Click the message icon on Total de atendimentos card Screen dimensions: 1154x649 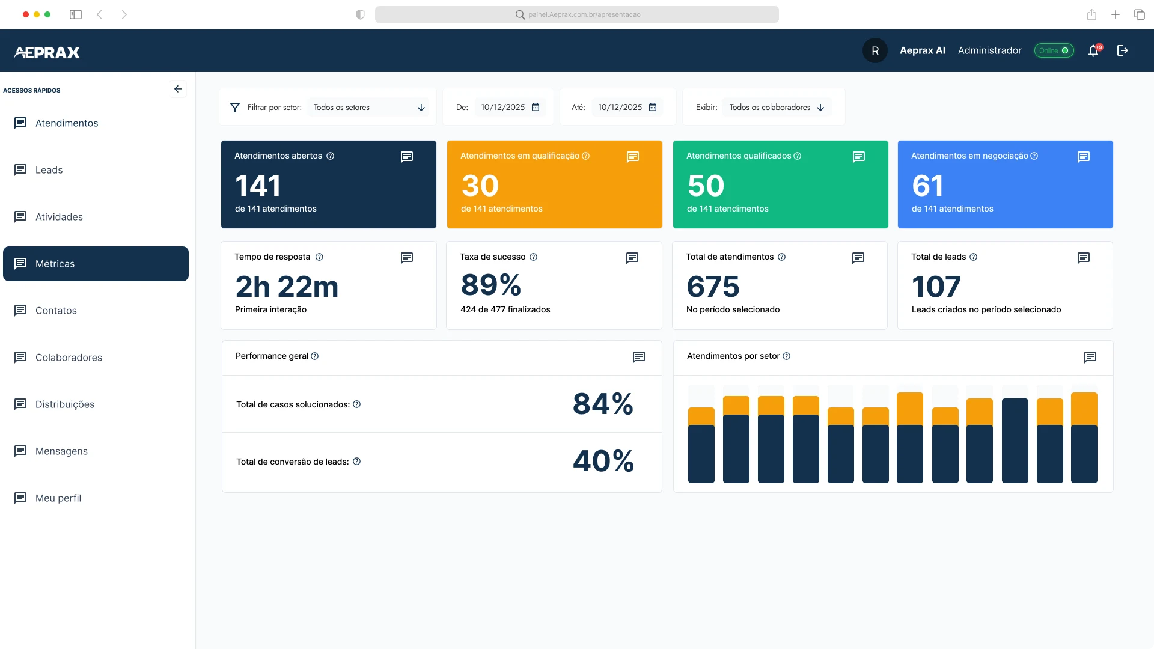click(858, 258)
